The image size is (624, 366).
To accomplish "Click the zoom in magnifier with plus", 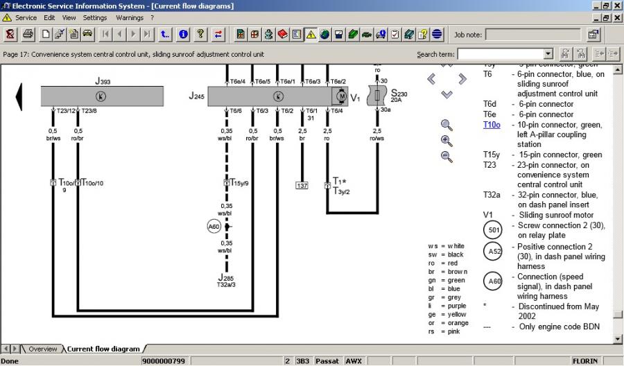I will [447, 141].
